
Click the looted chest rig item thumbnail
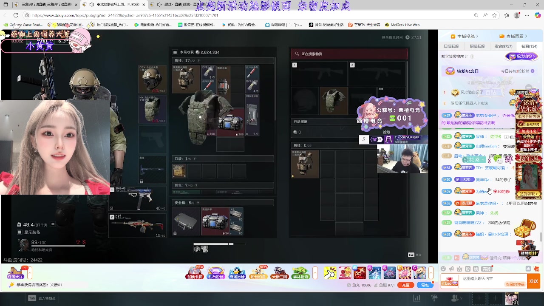tap(305, 164)
